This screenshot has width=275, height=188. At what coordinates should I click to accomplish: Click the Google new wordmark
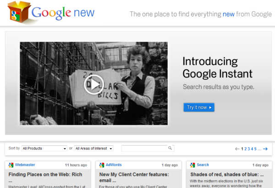tap(63, 13)
